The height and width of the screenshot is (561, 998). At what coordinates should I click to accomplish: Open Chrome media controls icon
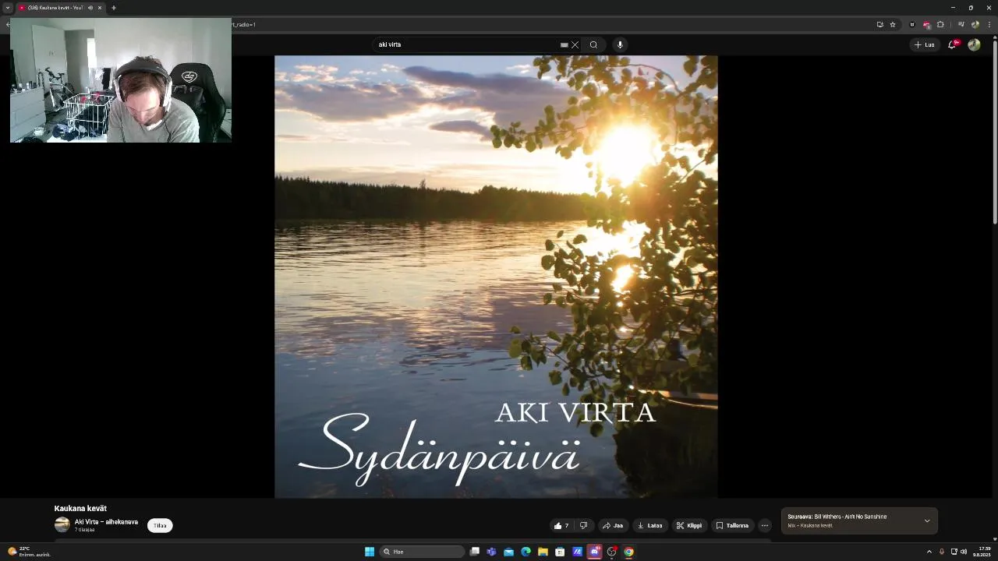(x=961, y=24)
